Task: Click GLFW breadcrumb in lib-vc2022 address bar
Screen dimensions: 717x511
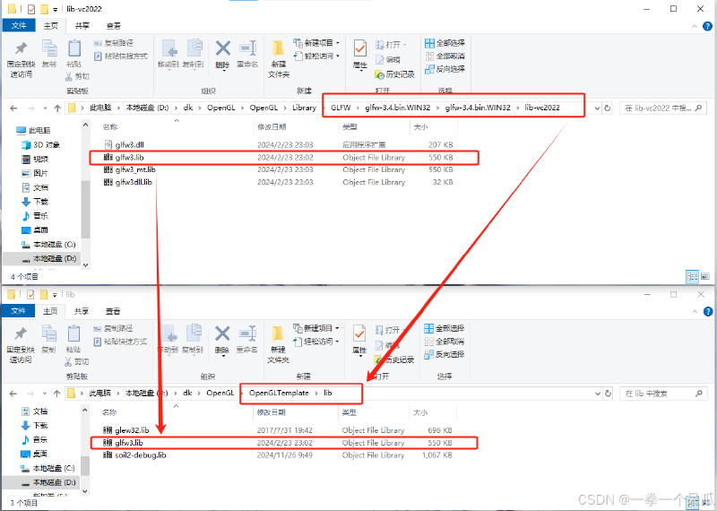Action: 341,108
